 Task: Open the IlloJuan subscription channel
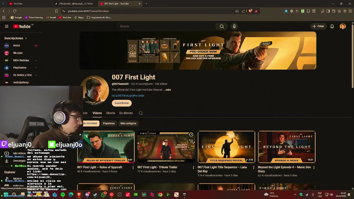coord(18,53)
